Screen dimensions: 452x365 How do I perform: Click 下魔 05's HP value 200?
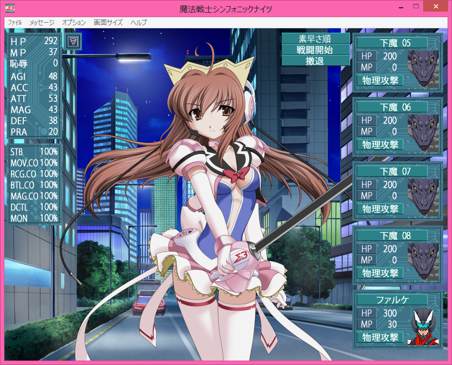(390, 56)
